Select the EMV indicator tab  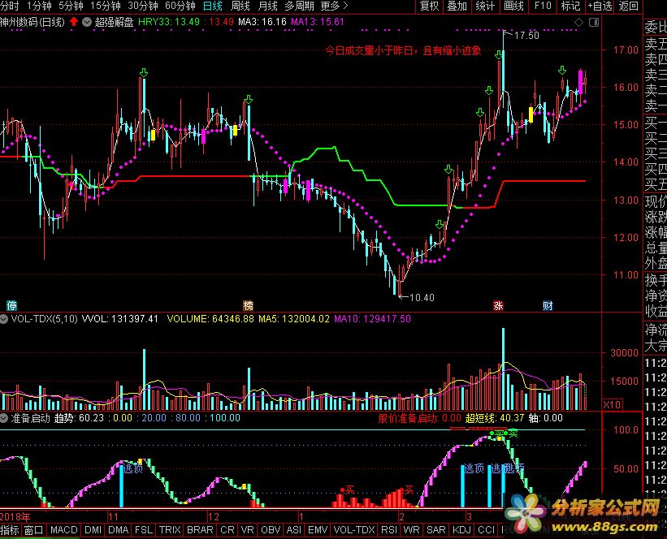318,530
